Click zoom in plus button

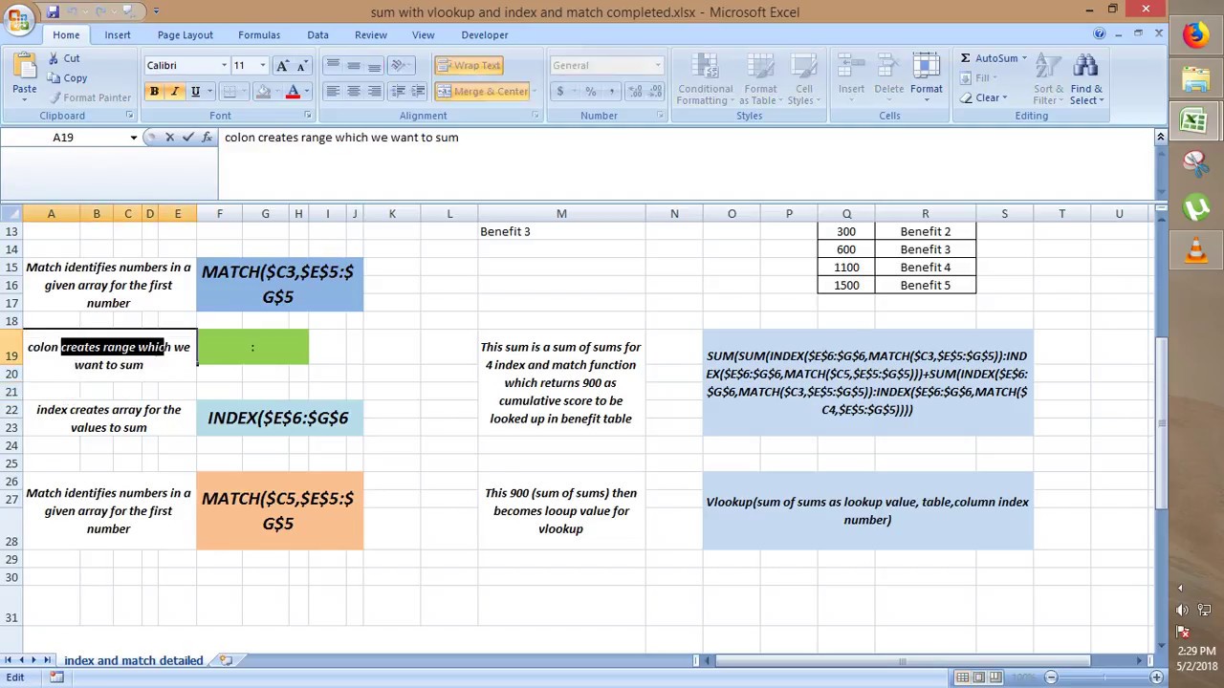1156,677
